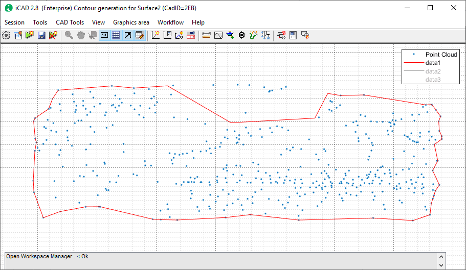Expand the Graphics area menu
Screen dimensions: 466x270
click(x=131, y=22)
